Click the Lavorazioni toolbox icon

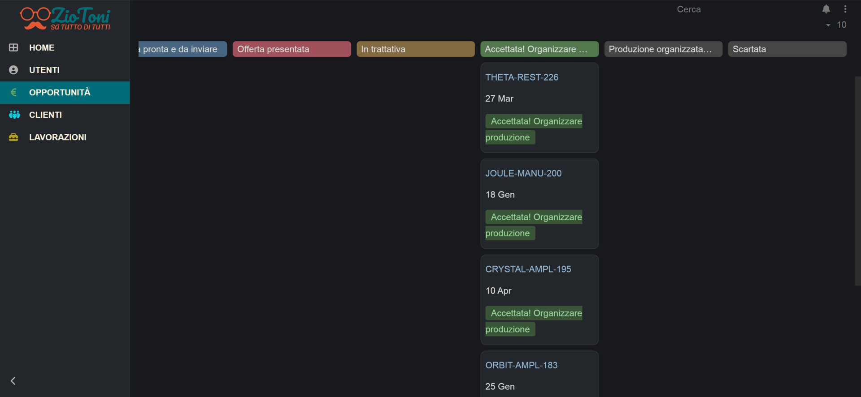(13, 137)
